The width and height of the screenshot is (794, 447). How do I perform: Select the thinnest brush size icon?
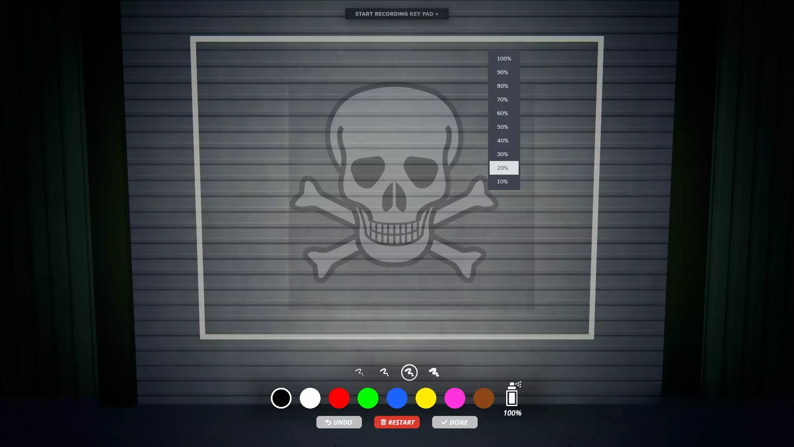click(359, 372)
